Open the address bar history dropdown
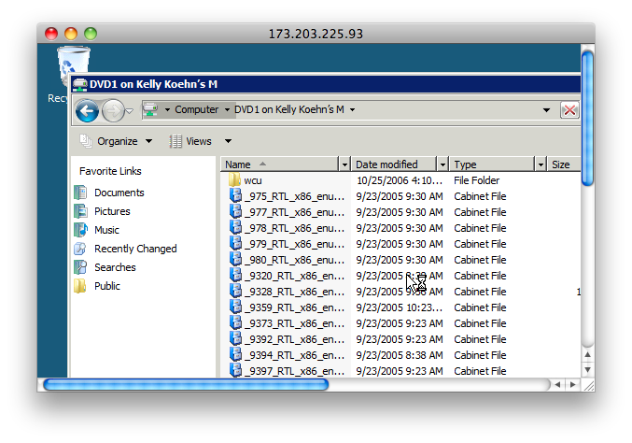Screen dimensions: 632x443 click(546, 110)
